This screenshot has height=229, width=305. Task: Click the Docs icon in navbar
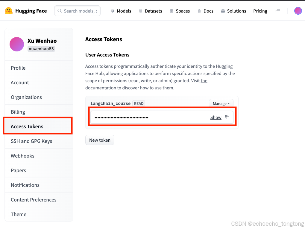(x=199, y=11)
